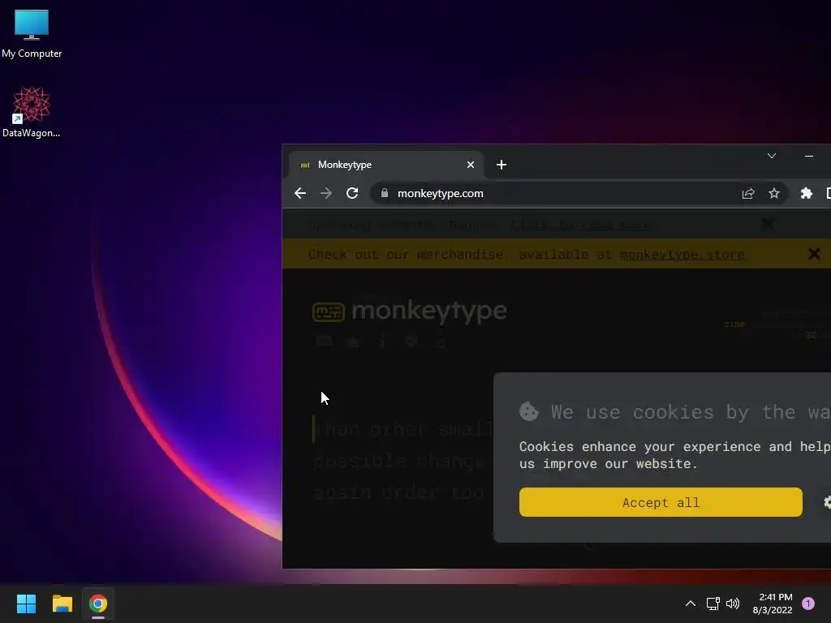Screen dimensions: 831x623
Task: Open the tab search dropdown in Chrome
Action: (772, 156)
